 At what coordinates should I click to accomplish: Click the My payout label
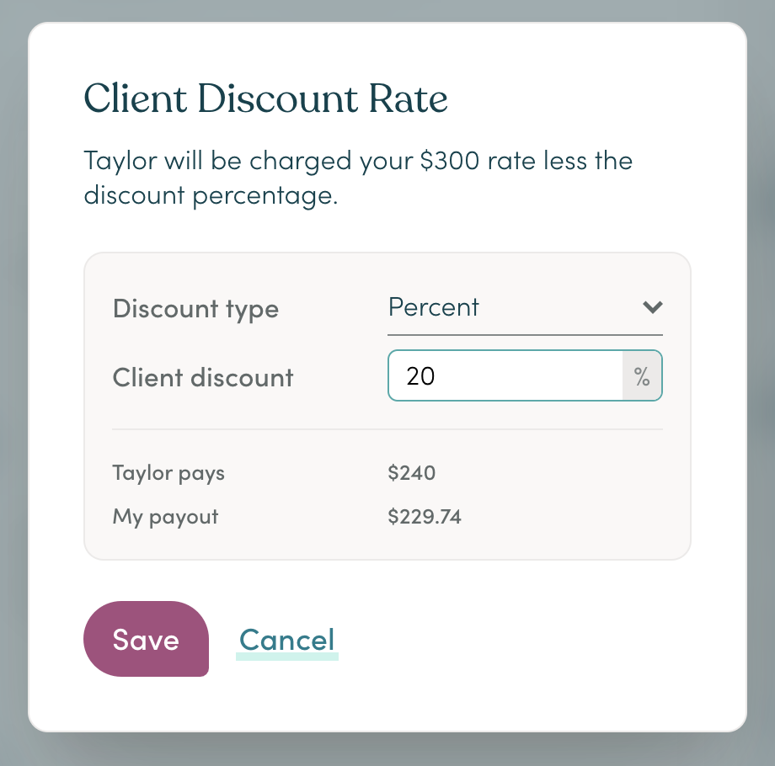tap(165, 516)
